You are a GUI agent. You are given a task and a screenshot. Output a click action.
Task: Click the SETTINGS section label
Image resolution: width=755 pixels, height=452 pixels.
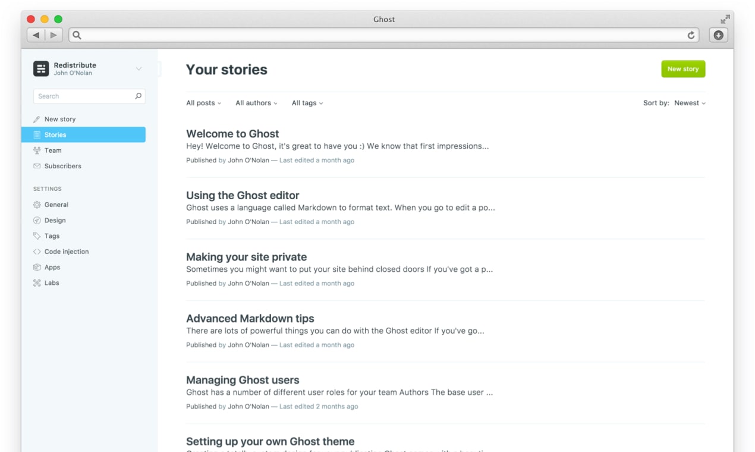pos(48,189)
